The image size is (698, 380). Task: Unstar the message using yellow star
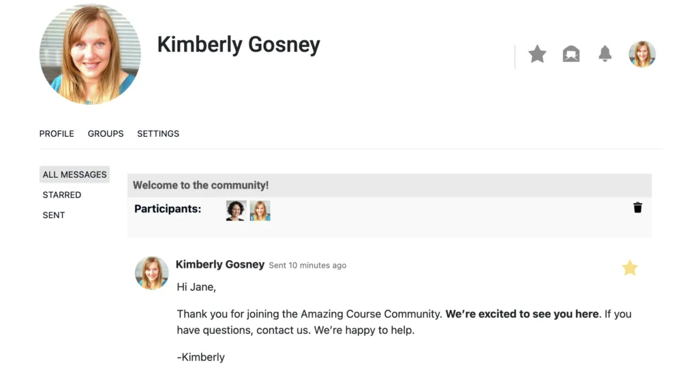coord(630,268)
